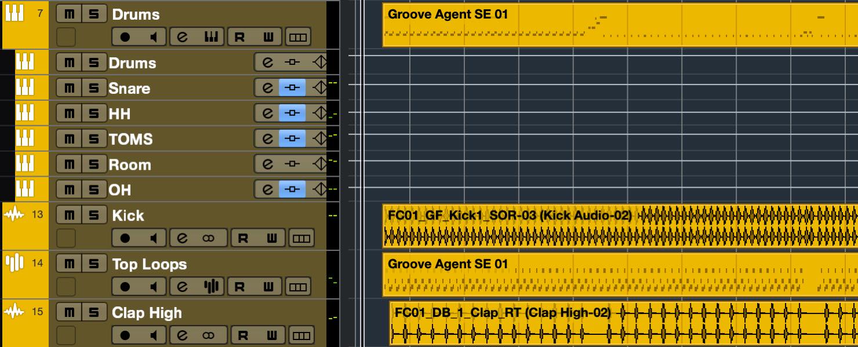Mute the TOMS channel
The image size is (858, 347).
click(69, 139)
